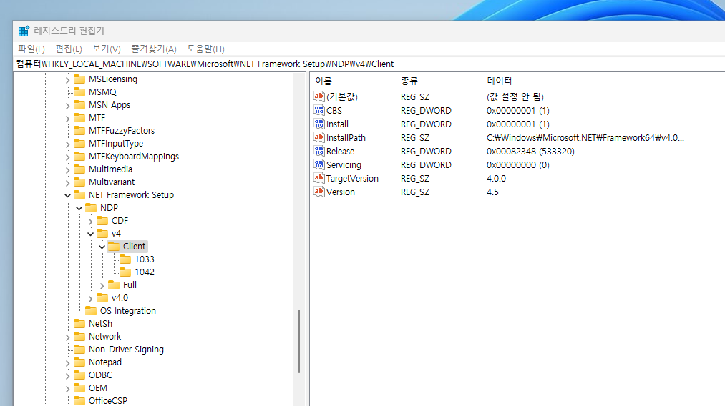Select the OEM folder icon
The height and width of the screenshot is (406, 725).
[x=79, y=388]
